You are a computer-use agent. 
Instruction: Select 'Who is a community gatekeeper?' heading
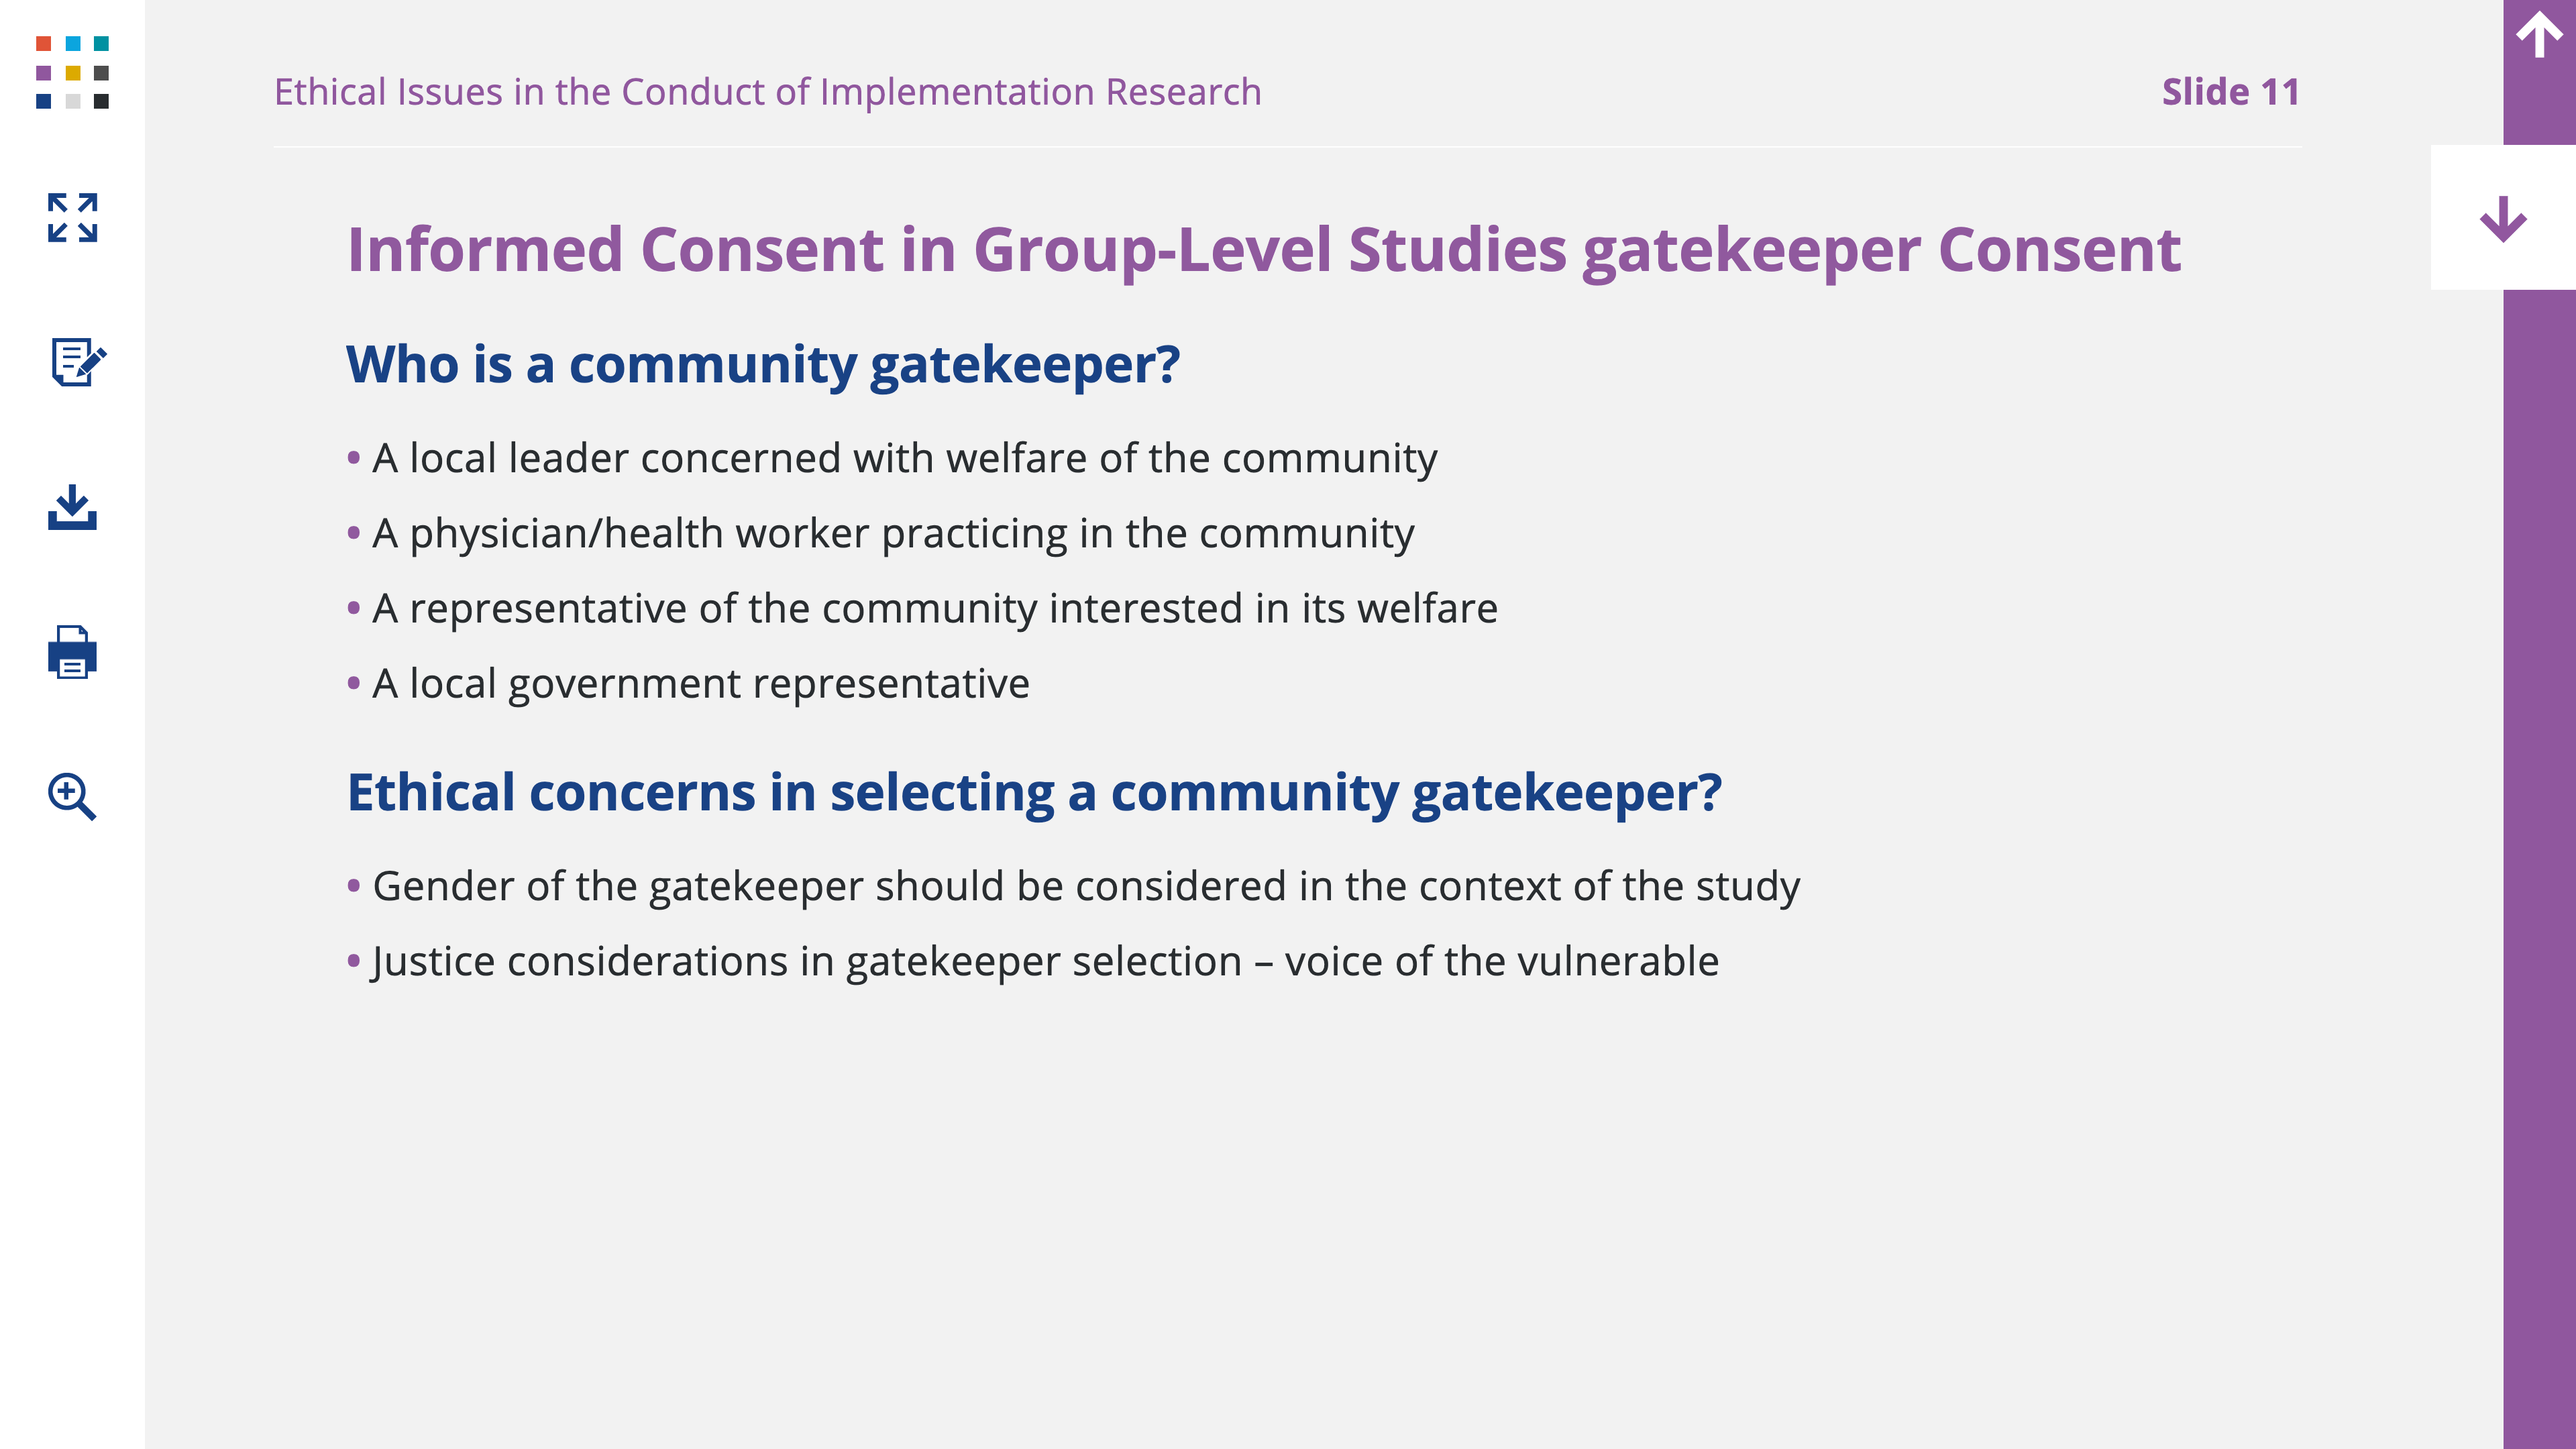coord(763,365)
